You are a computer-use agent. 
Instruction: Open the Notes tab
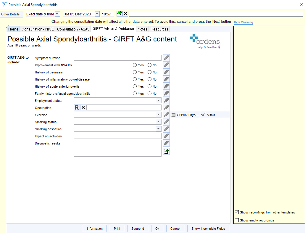click(142, 29)
